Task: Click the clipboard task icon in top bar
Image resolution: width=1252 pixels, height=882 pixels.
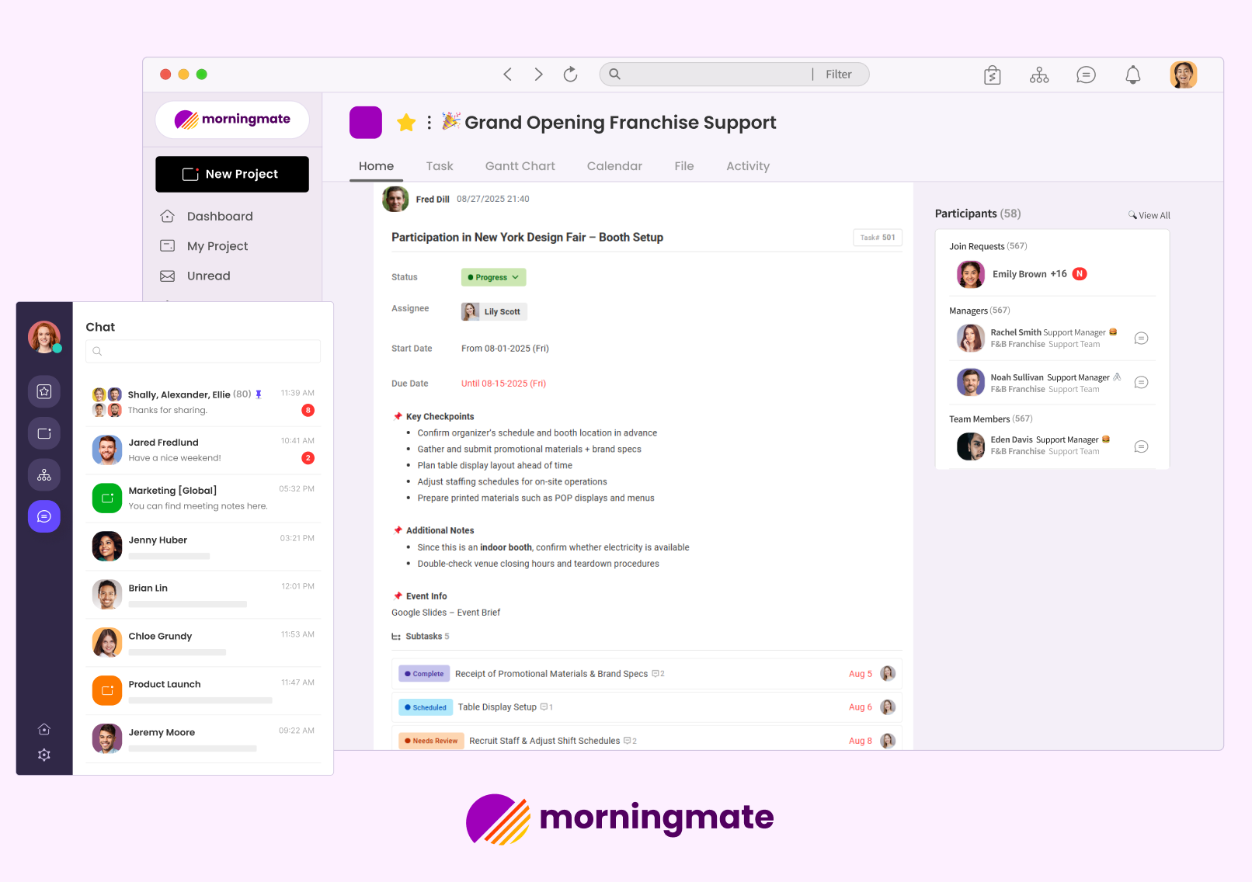Action: [x=992, y=75]
